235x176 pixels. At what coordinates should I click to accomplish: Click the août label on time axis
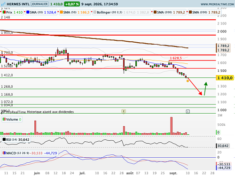tap(130, 173)
